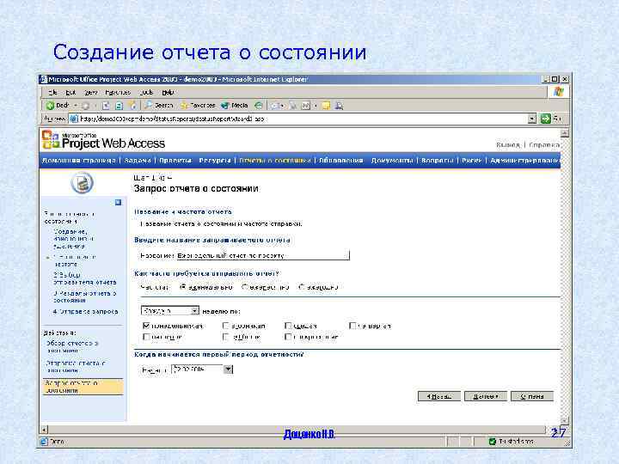Check the четвергам checkbox
The height and width of the screenshot is (464, 619).
tap(352, 326)
